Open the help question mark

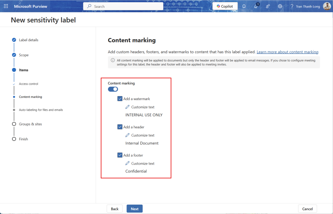[x=292, y=6]
